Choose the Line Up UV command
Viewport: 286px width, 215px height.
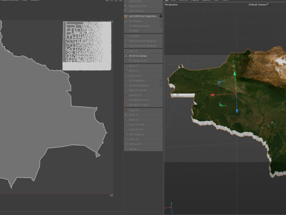[143, 76]
